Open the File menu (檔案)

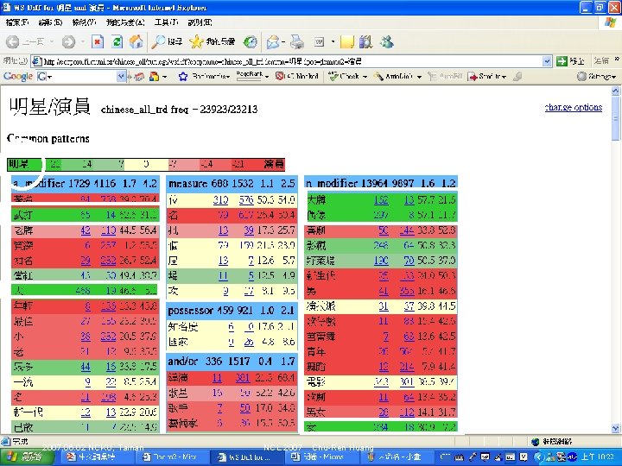point(17,22)
